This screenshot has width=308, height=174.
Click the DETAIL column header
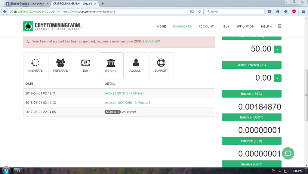[110, 84]
